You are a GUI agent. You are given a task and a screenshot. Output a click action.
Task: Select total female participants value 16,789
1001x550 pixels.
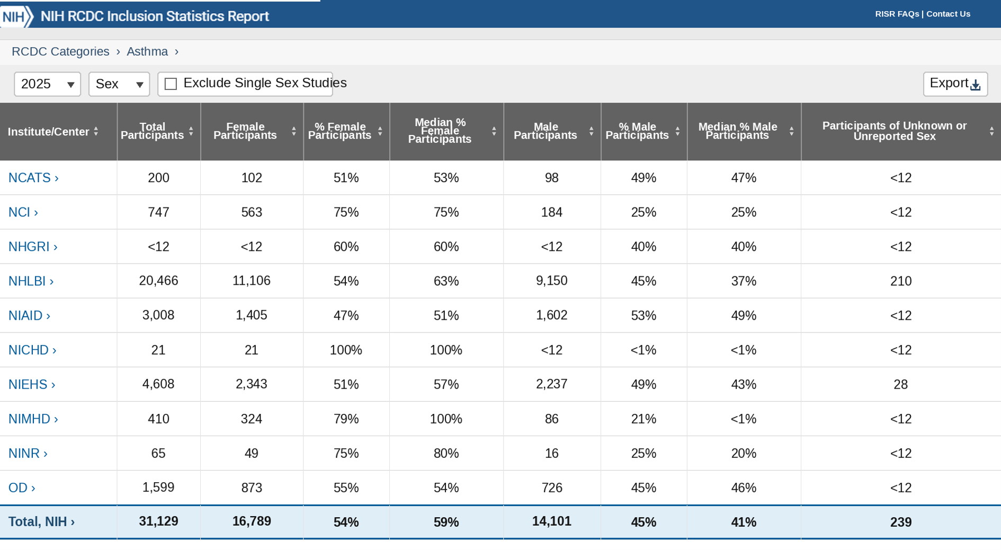[x=252, y=521]
